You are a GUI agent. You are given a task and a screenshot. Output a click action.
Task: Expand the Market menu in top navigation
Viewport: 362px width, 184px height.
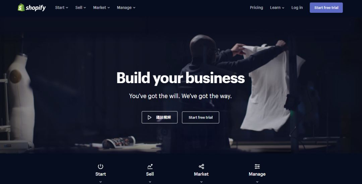pos(101,8)
